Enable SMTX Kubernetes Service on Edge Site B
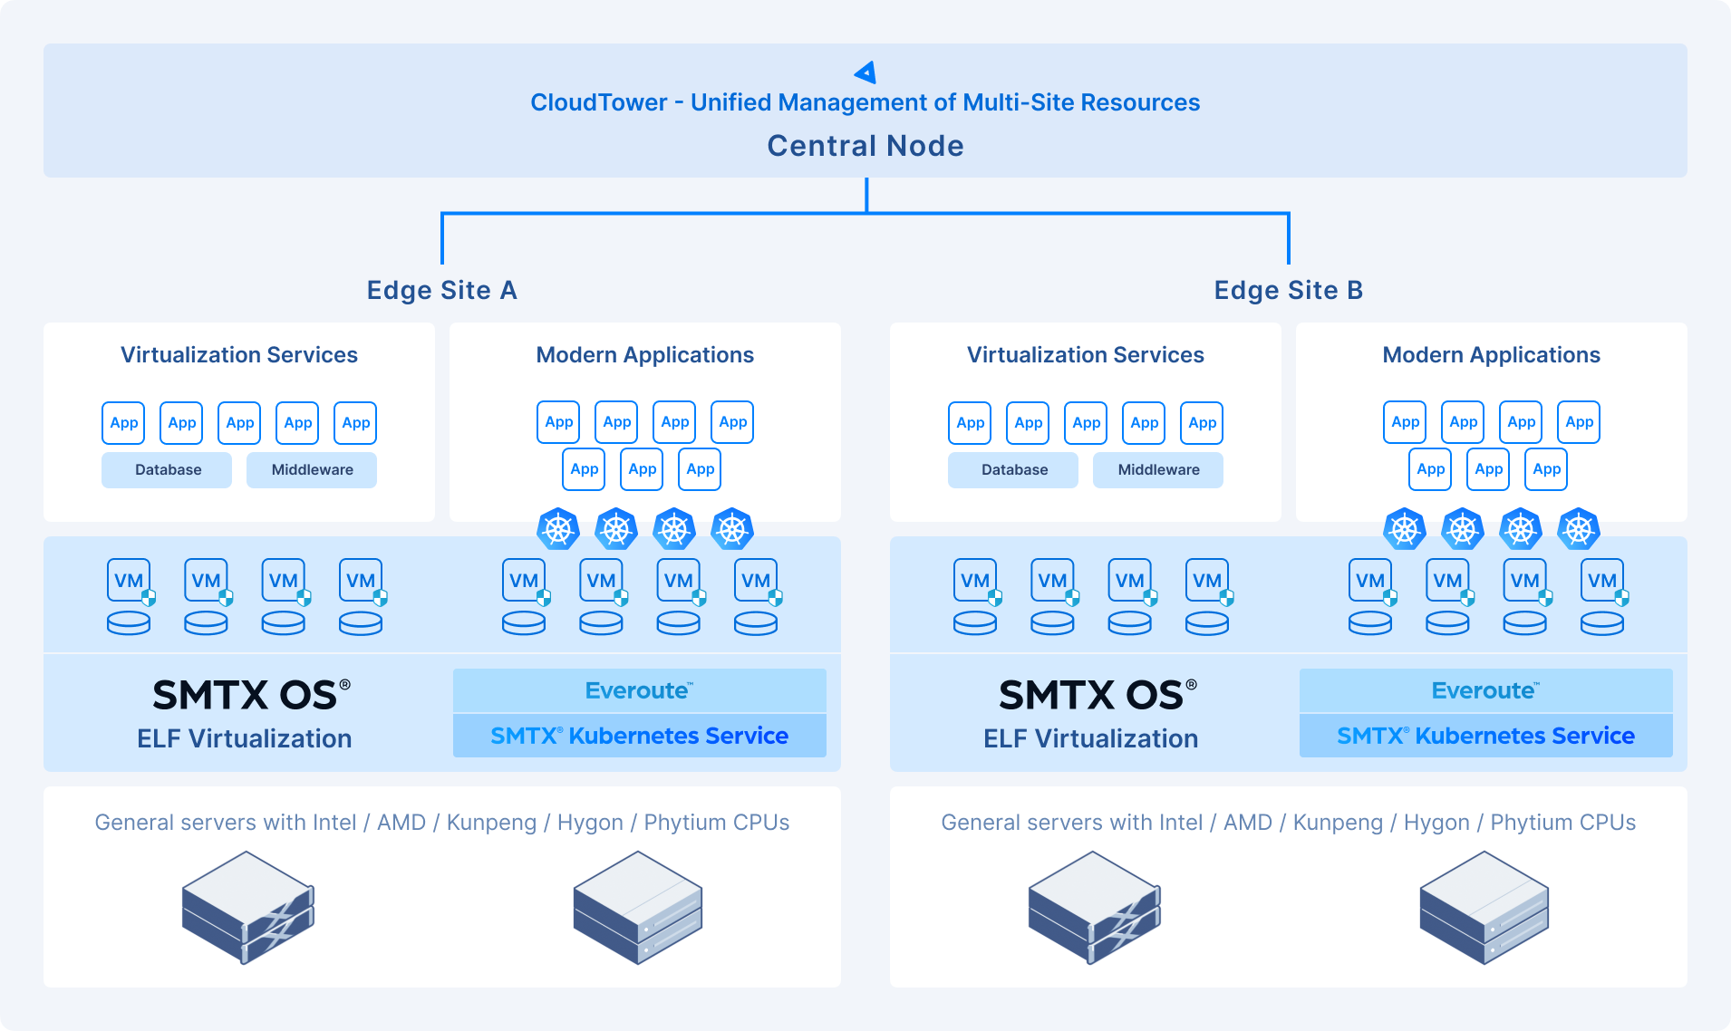 point(1485,736)
